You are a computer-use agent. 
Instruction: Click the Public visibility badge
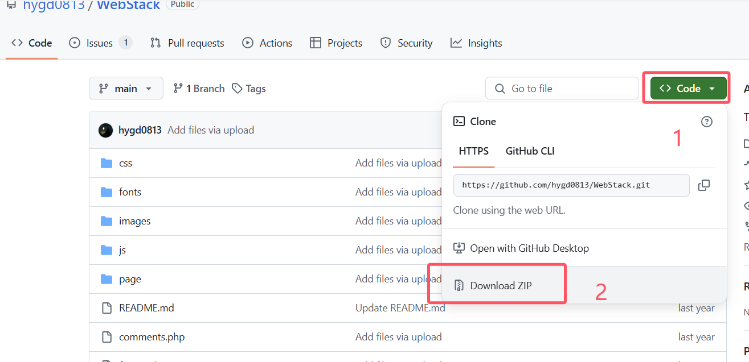182,5
